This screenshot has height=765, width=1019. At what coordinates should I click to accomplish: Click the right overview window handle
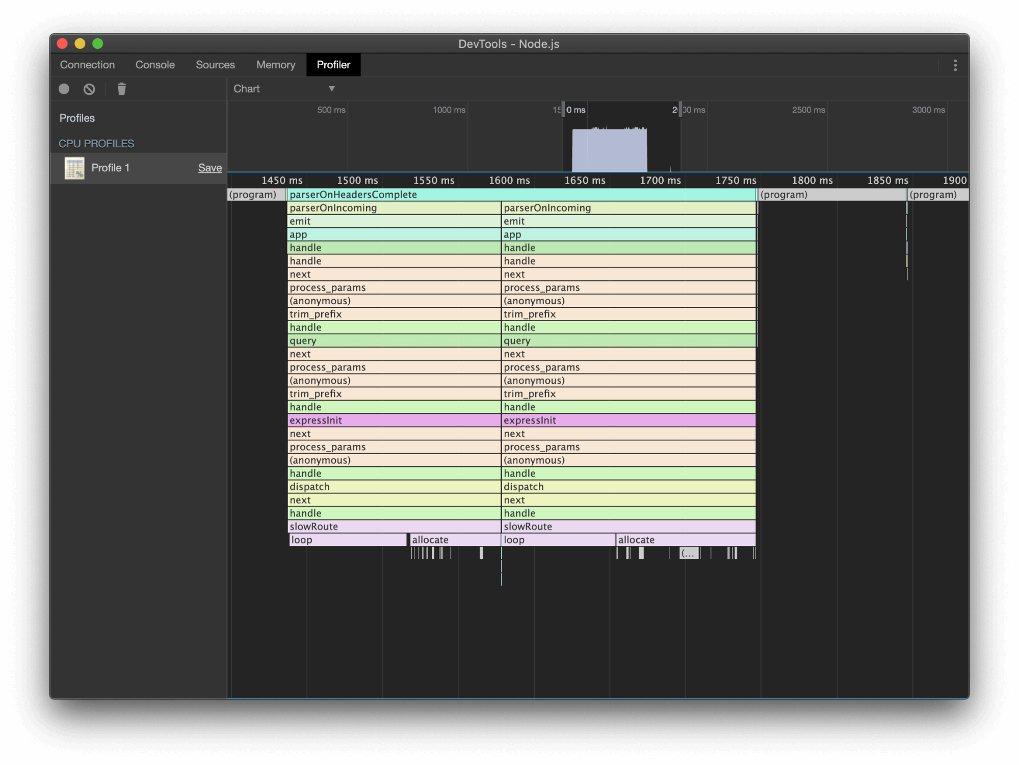(680, 109)
